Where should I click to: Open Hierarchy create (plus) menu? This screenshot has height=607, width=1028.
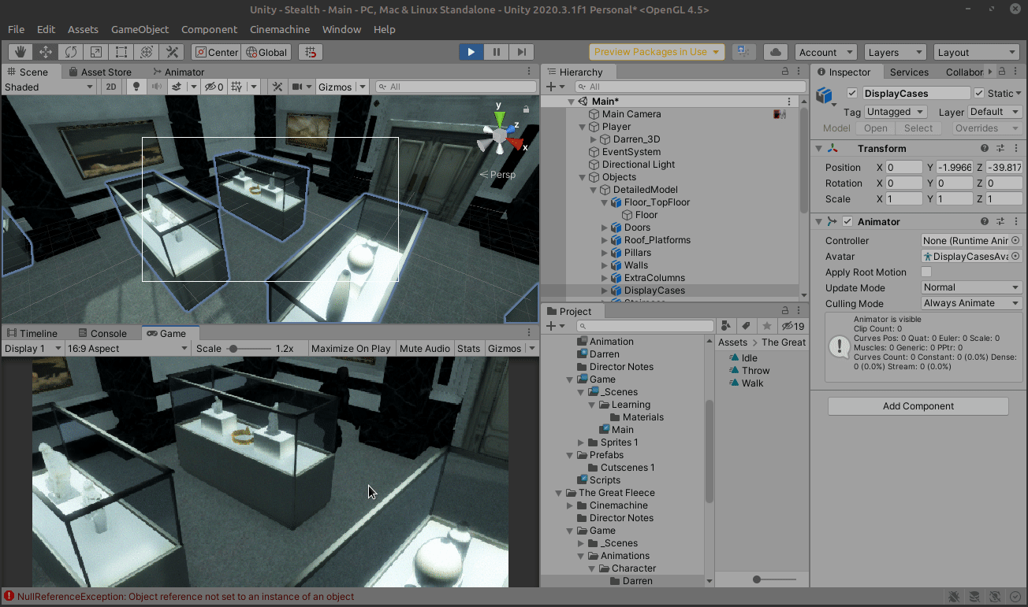(554, 87)
